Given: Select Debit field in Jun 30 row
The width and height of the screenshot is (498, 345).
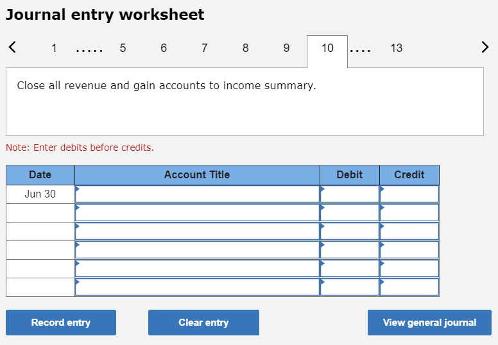Looking at the screenshot, I should coord(350,194).
